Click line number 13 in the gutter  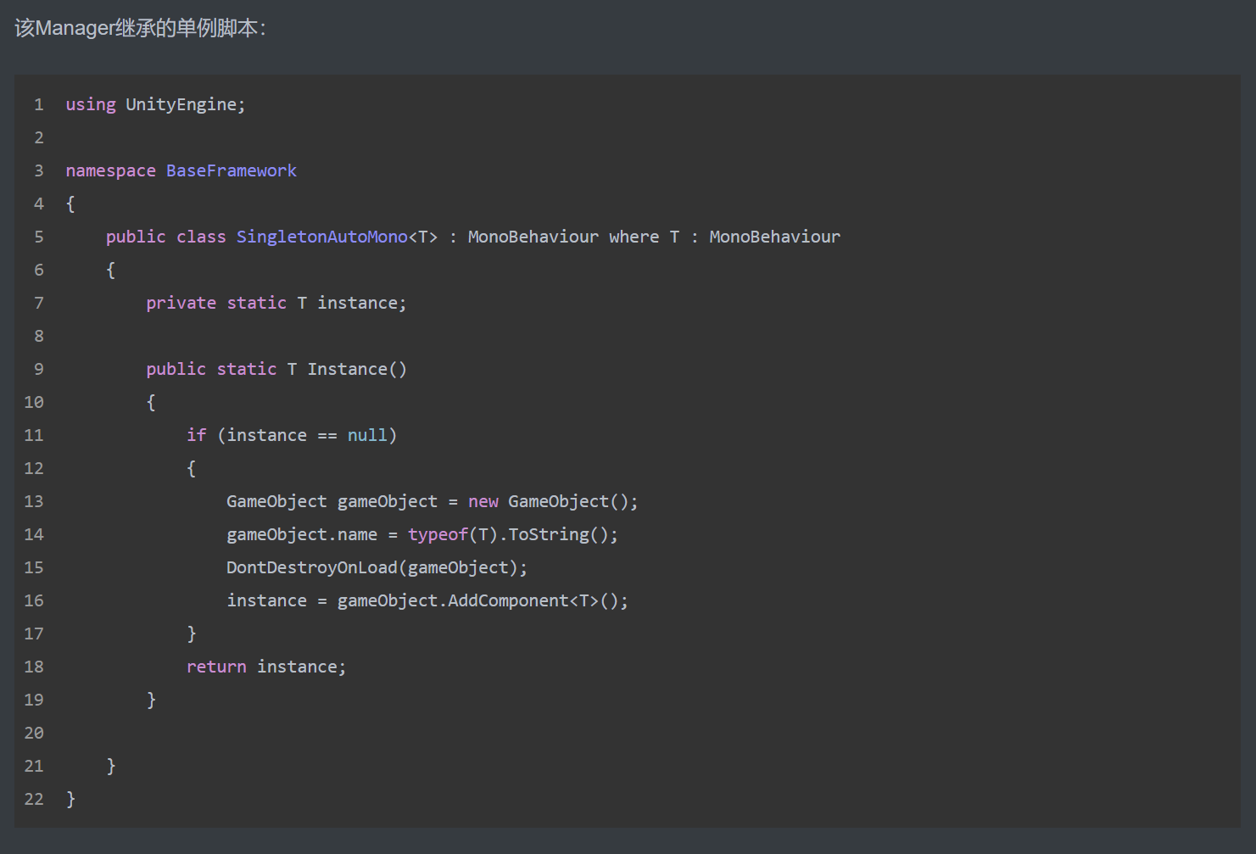click(34, 501)
